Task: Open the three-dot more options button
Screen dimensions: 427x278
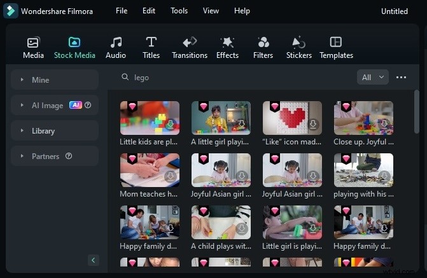Action: coord(401,77)
